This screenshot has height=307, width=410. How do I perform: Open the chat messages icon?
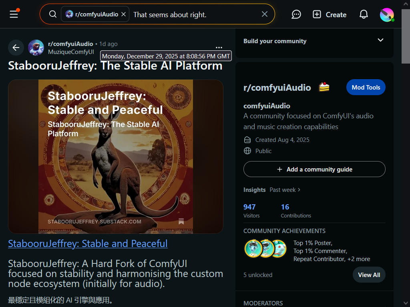(296, 14)
